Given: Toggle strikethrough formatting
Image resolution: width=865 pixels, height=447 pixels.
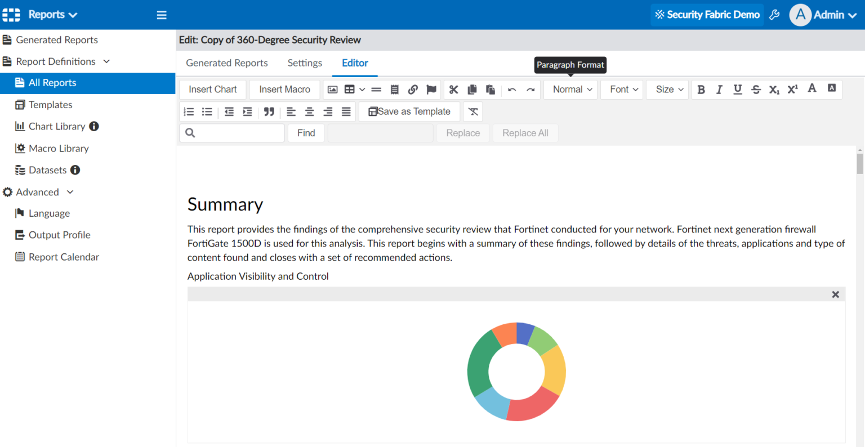Looking at the screenshot, I should pyautogui.click(x=756, y=89).
